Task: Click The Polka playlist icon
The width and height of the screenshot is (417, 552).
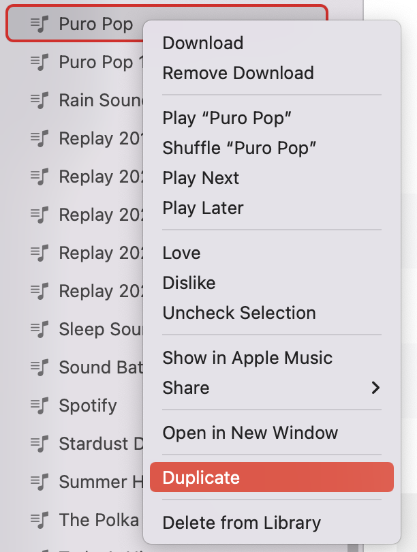Action: 39,520
